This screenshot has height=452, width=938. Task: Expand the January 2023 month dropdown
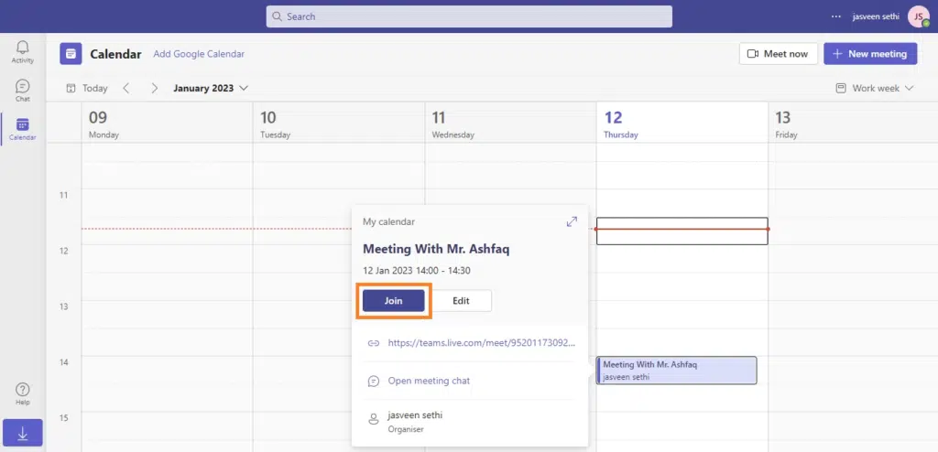click(x=211, y=89)
